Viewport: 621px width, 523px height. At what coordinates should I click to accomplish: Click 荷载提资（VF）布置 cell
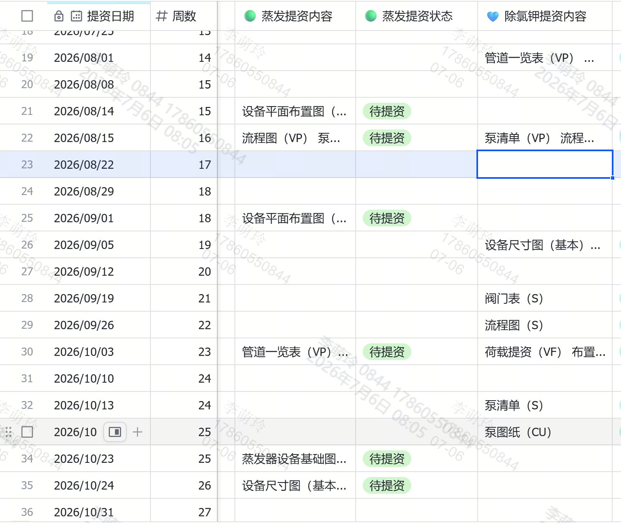[545, 352]
